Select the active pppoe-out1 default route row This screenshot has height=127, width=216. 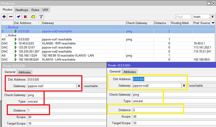click(108, 39)
